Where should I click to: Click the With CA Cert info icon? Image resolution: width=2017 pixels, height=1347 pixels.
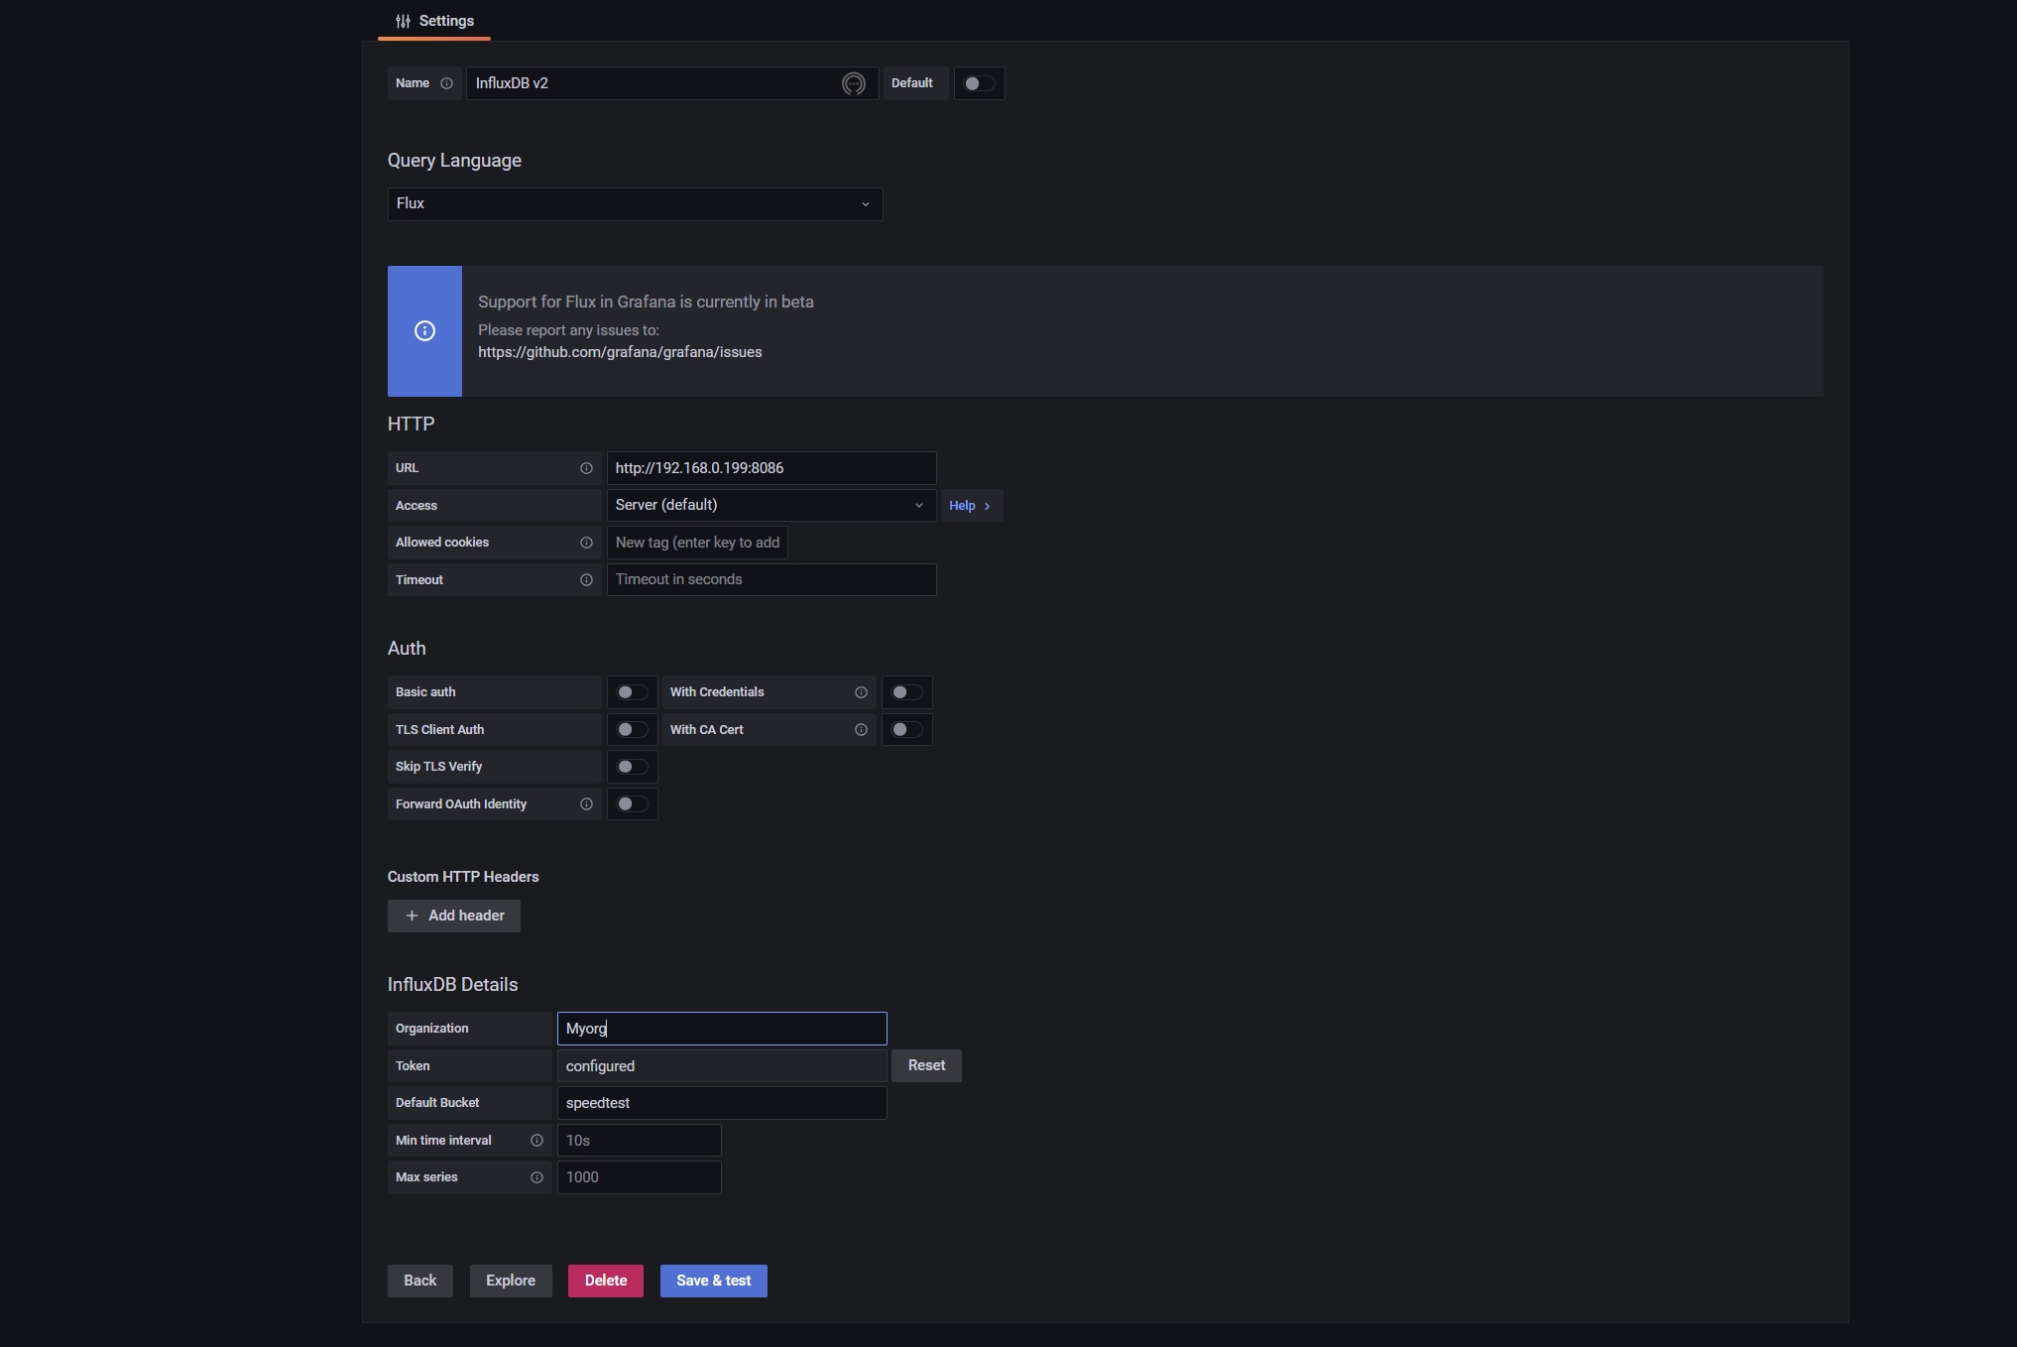click(861, 730)
